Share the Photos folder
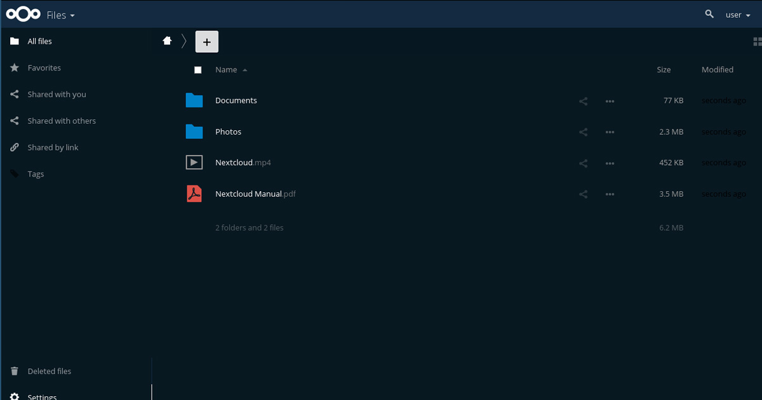 [584, 132]
